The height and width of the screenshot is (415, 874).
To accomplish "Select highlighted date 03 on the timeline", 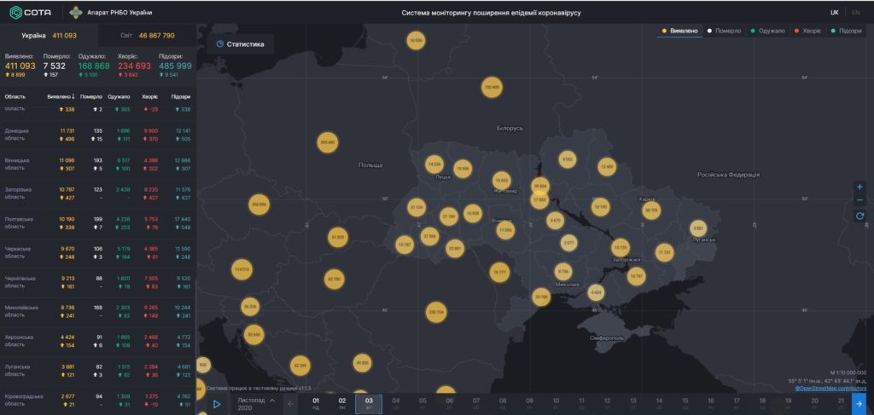I will pyautogui.click(x=369, y=404).
